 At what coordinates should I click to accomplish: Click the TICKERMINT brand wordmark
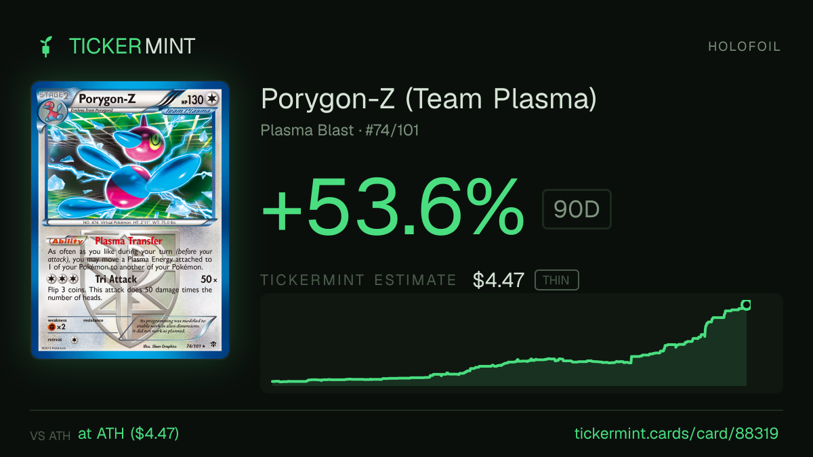click(132, 46)
